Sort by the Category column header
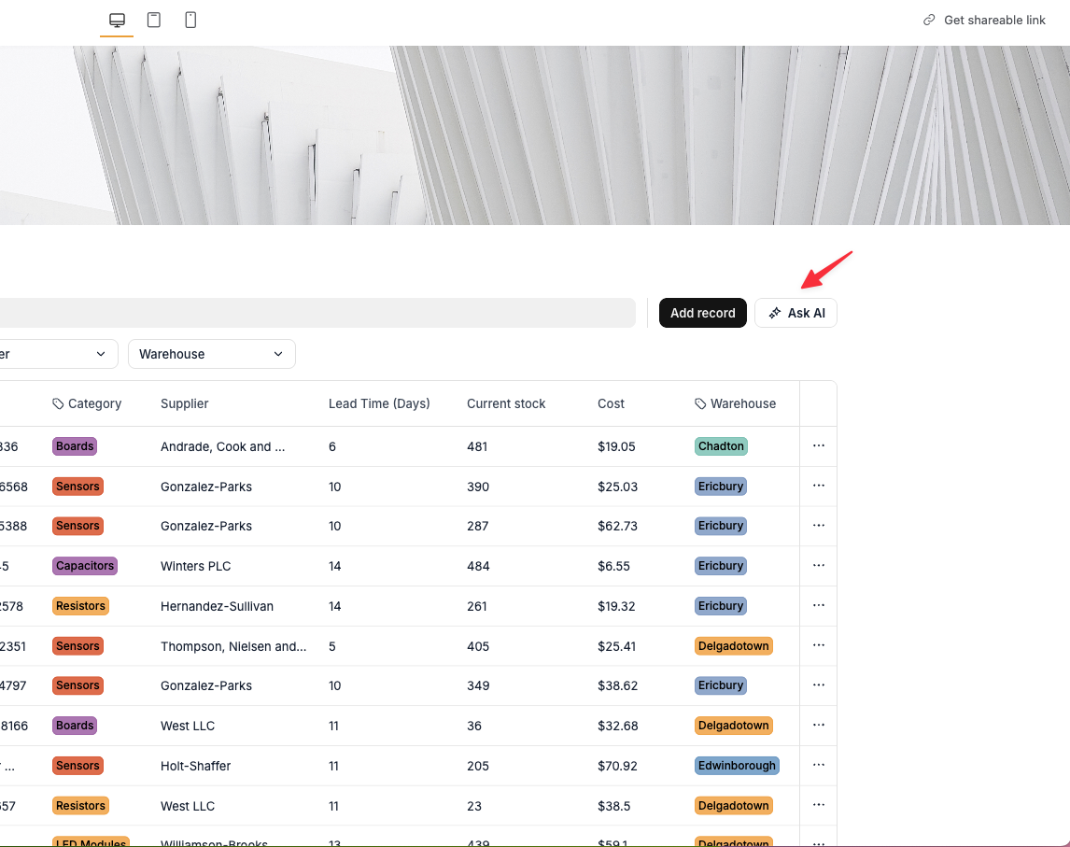The height and width of the screenshot is (847, 1070). (87, 403)
